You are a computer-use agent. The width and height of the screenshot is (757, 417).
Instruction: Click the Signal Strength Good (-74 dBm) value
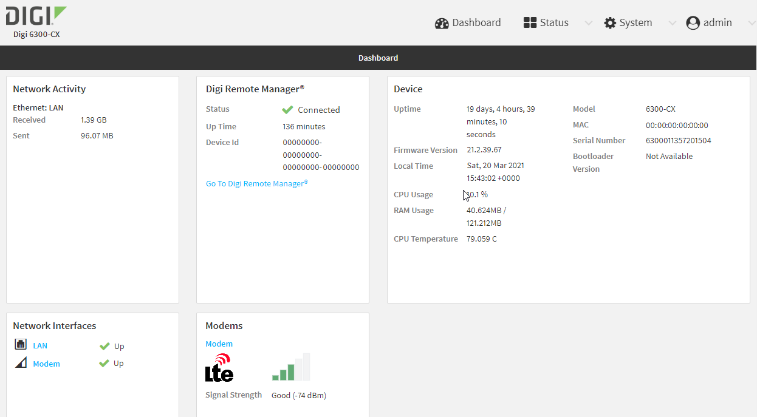(299, 396)
